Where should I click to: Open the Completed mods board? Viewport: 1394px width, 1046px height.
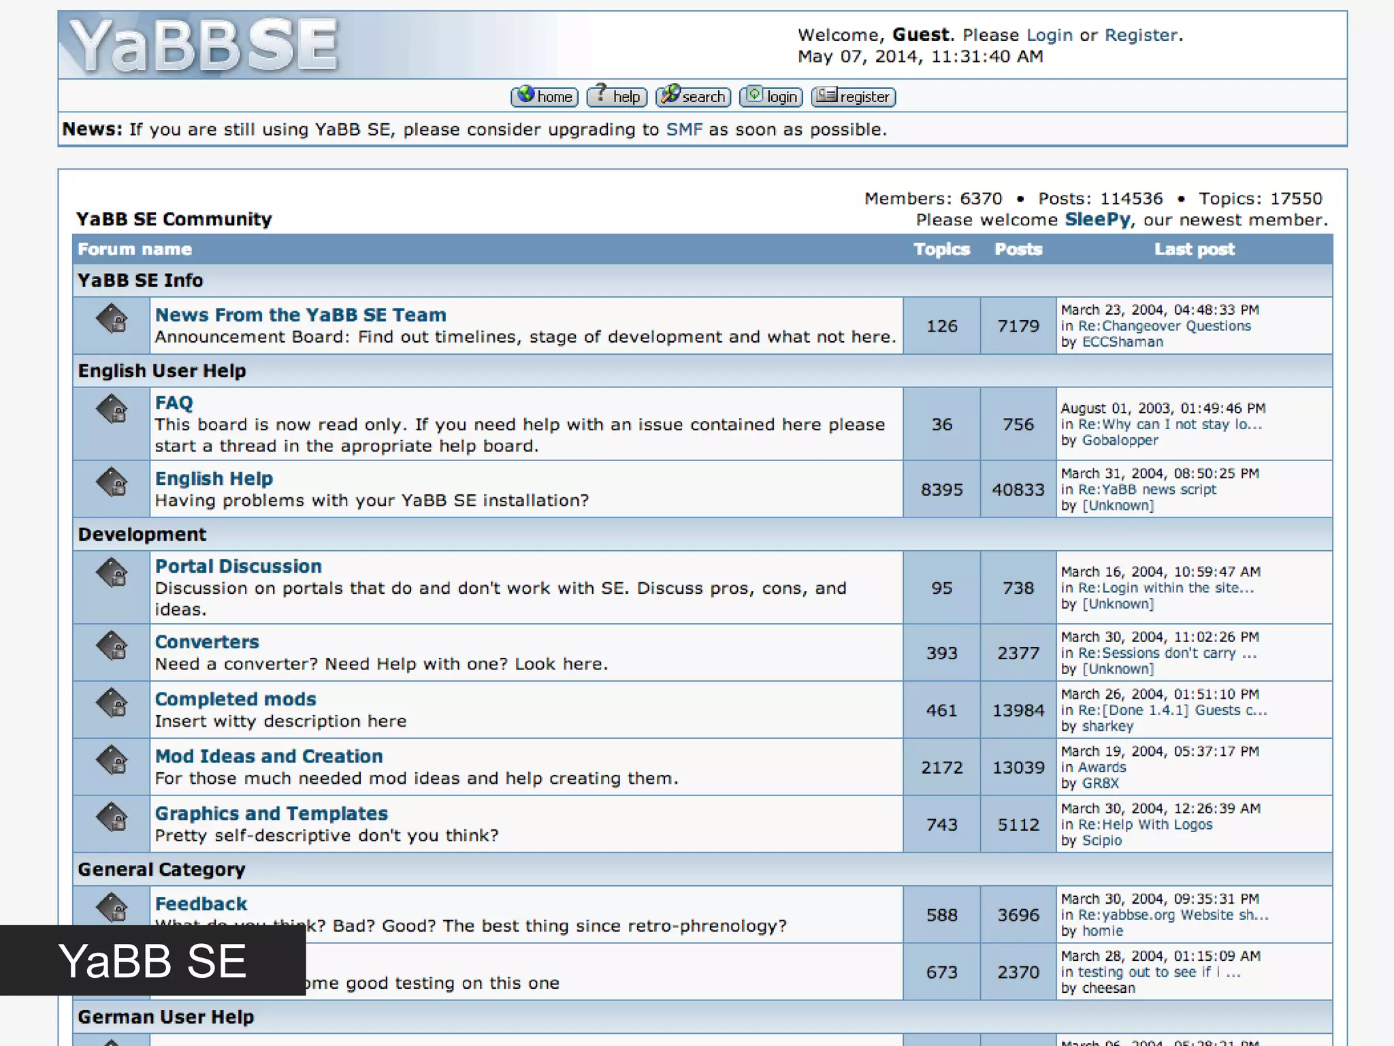[x=236, y=699]
